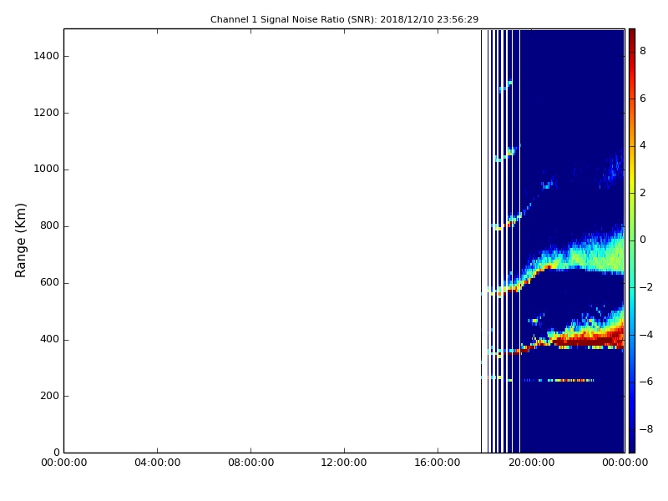This screenshot has height=501, width=668.
Task: Click the colorbar label −6
Action: click(646, 382)
